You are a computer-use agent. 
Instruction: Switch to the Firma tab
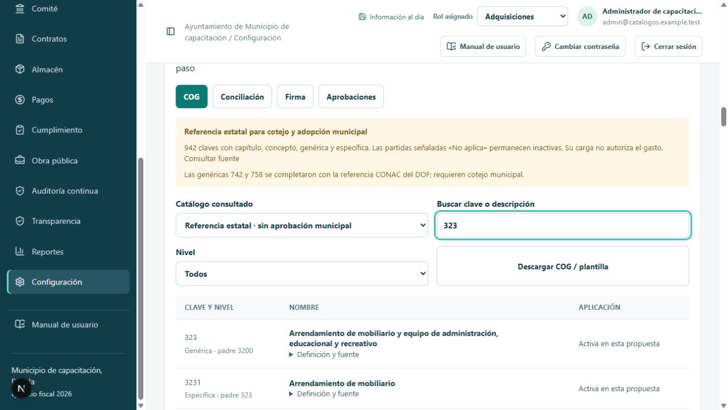point(295,97)
